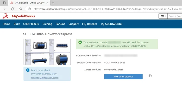The width and height of the screenshot is (182, 103).
Task: Click the SOLIDWORKS DriveWorksXpress page heading
Action: [x=48, y=34]
